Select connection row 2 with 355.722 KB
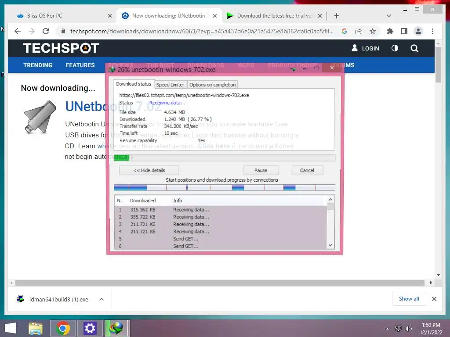 tap(221, 217)
